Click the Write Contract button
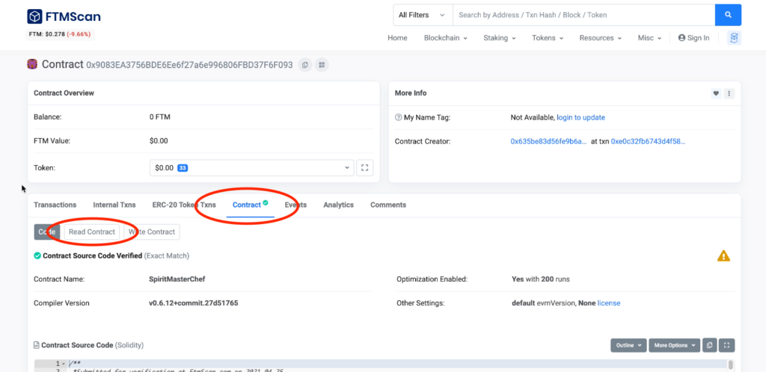Image resolution: width=766 pixels, height=372 pixels. click(x=151, y=232)
